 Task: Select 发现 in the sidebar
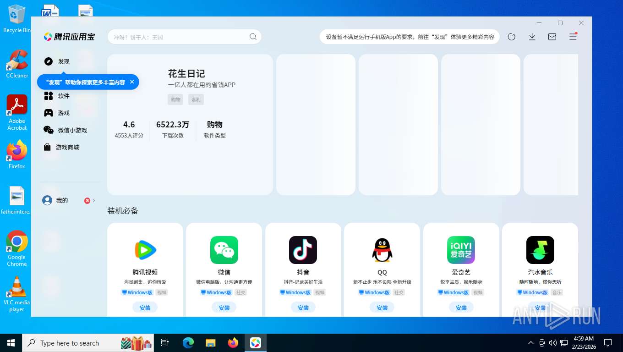57,61
